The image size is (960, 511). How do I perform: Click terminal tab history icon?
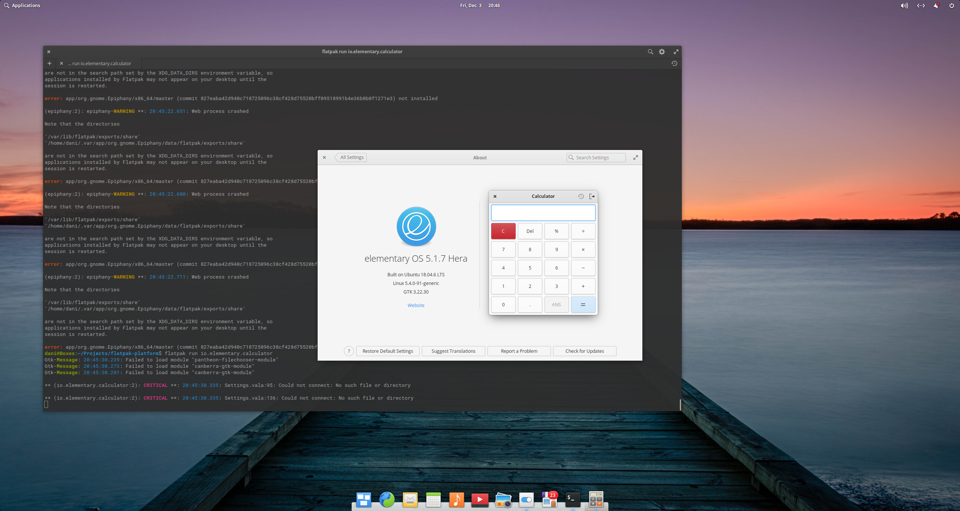coord(674,63)
